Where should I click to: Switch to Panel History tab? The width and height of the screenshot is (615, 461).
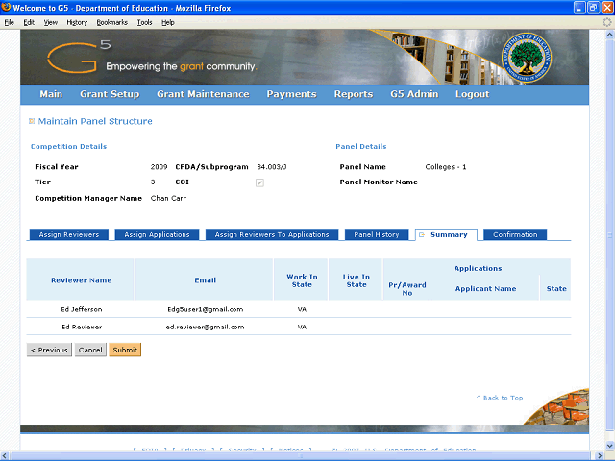coord(377,234)
